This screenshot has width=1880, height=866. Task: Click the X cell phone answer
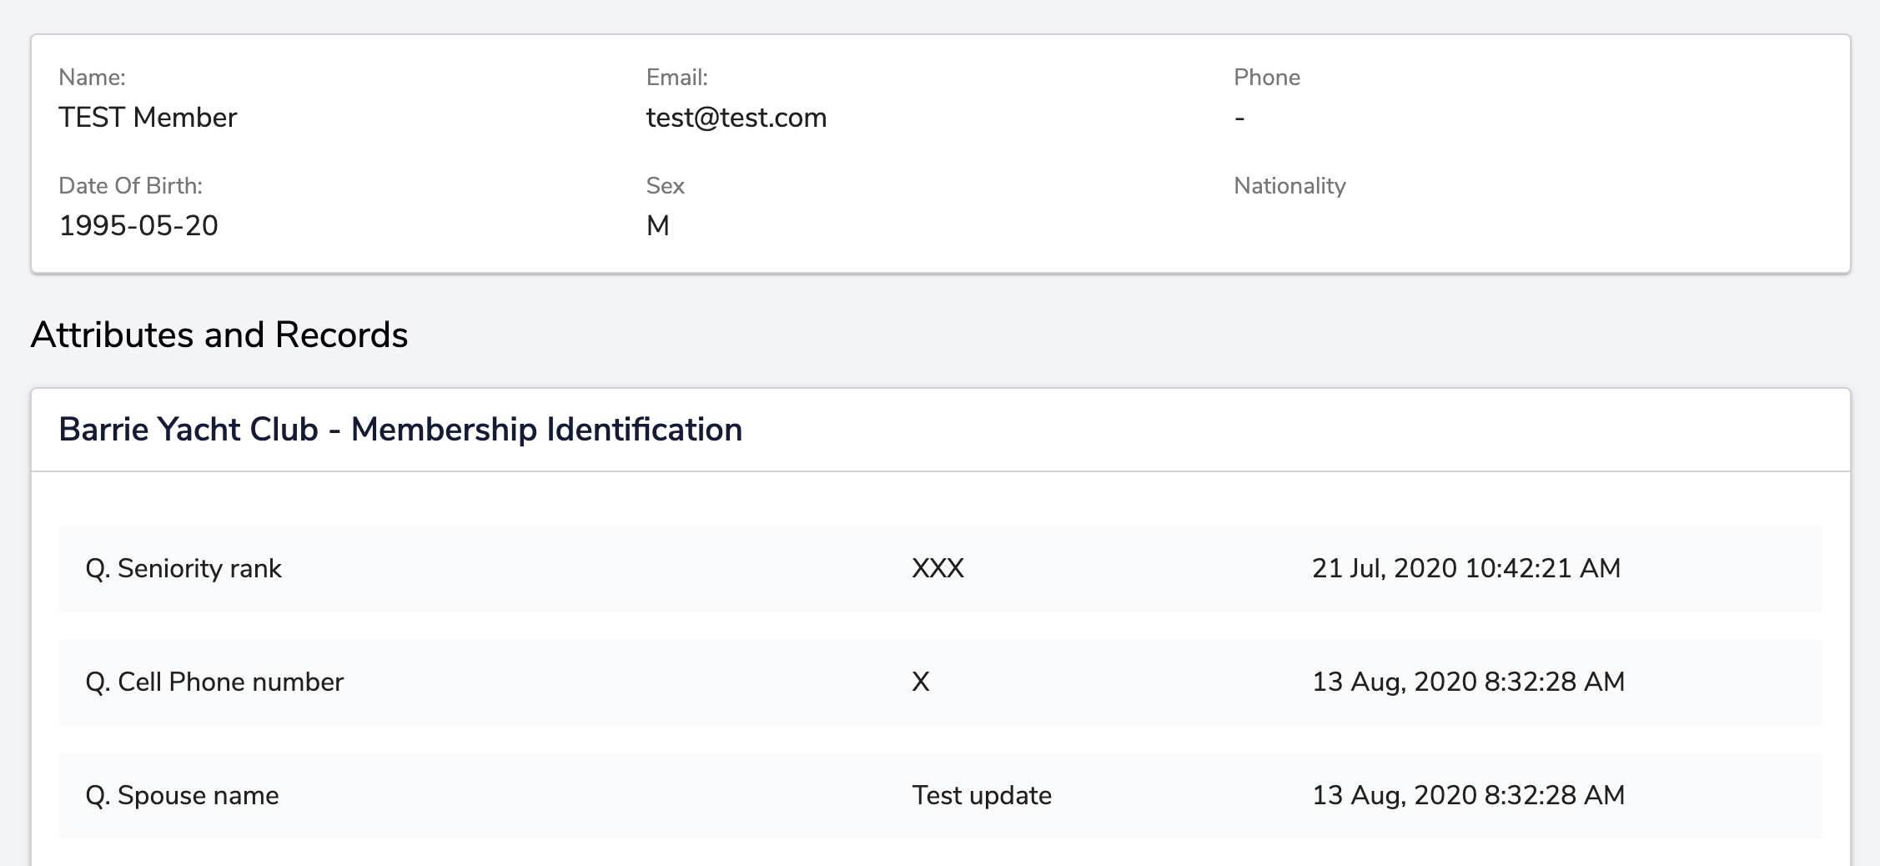click(x=920, y=682)
